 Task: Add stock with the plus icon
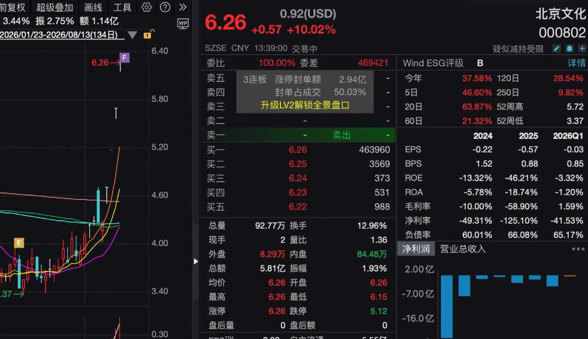582,48
